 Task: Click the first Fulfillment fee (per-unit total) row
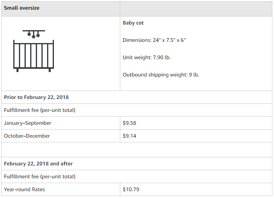tap(137, 110)
